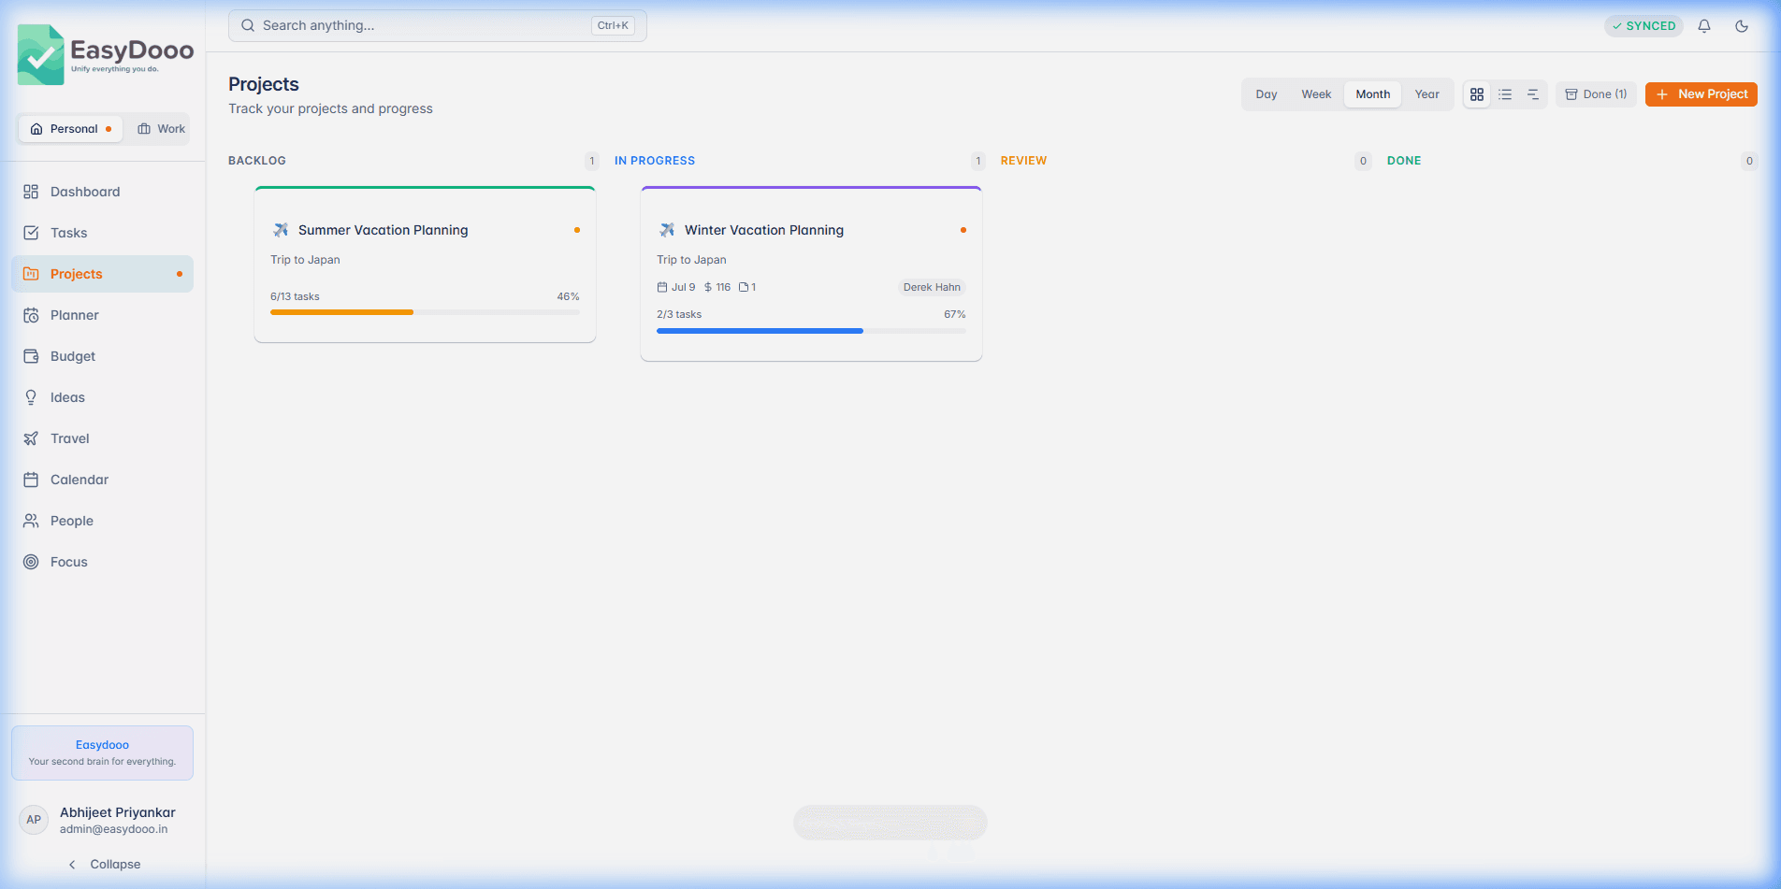Open Calendar page

click(x=102, y=480)
